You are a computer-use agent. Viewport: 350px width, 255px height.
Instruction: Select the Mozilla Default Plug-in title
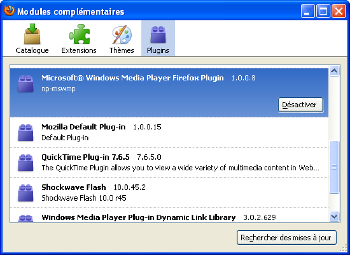83,127
